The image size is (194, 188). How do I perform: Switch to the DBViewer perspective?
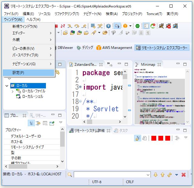[x=64, y=48]
